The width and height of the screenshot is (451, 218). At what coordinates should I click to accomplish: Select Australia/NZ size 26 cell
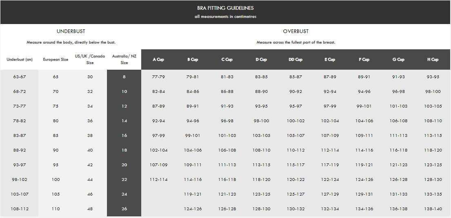coord(124,209)
